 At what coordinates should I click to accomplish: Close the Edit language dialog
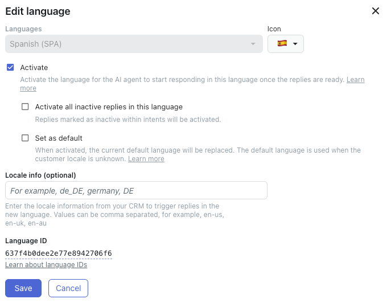point(376,11)
